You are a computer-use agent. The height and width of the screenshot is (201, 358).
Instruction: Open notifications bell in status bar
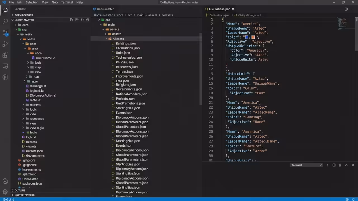click(354, 199)
